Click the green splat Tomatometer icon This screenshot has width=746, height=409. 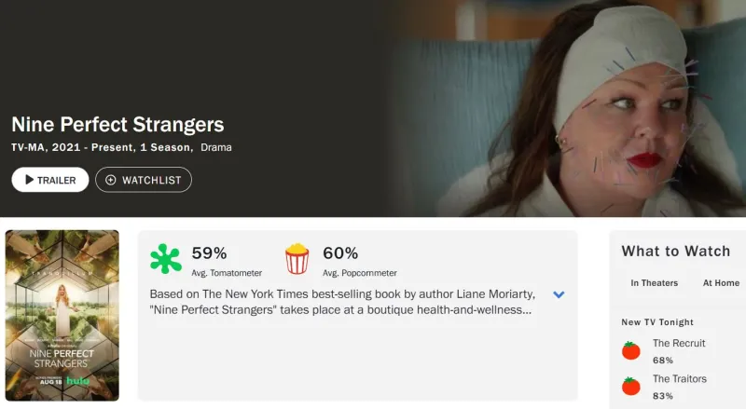(166, 258)
